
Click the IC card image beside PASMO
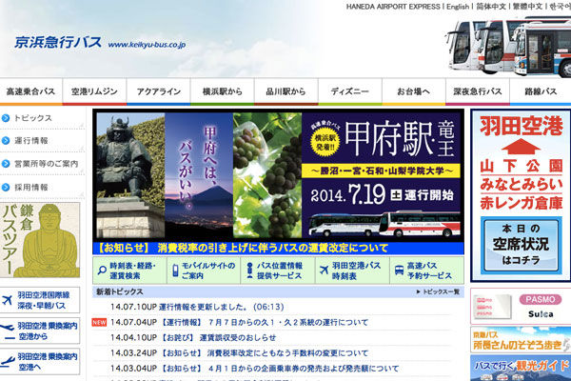click(492, 307)
